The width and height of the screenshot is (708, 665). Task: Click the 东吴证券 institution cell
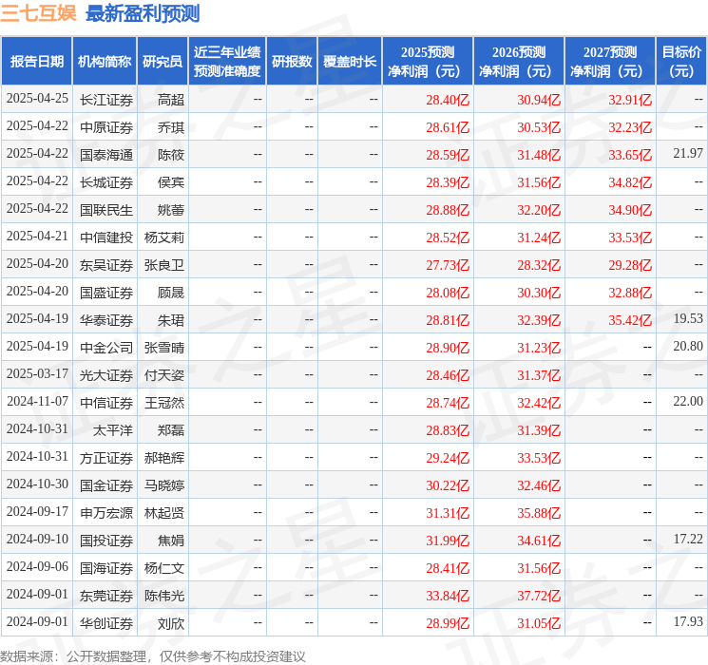point(106,265)
